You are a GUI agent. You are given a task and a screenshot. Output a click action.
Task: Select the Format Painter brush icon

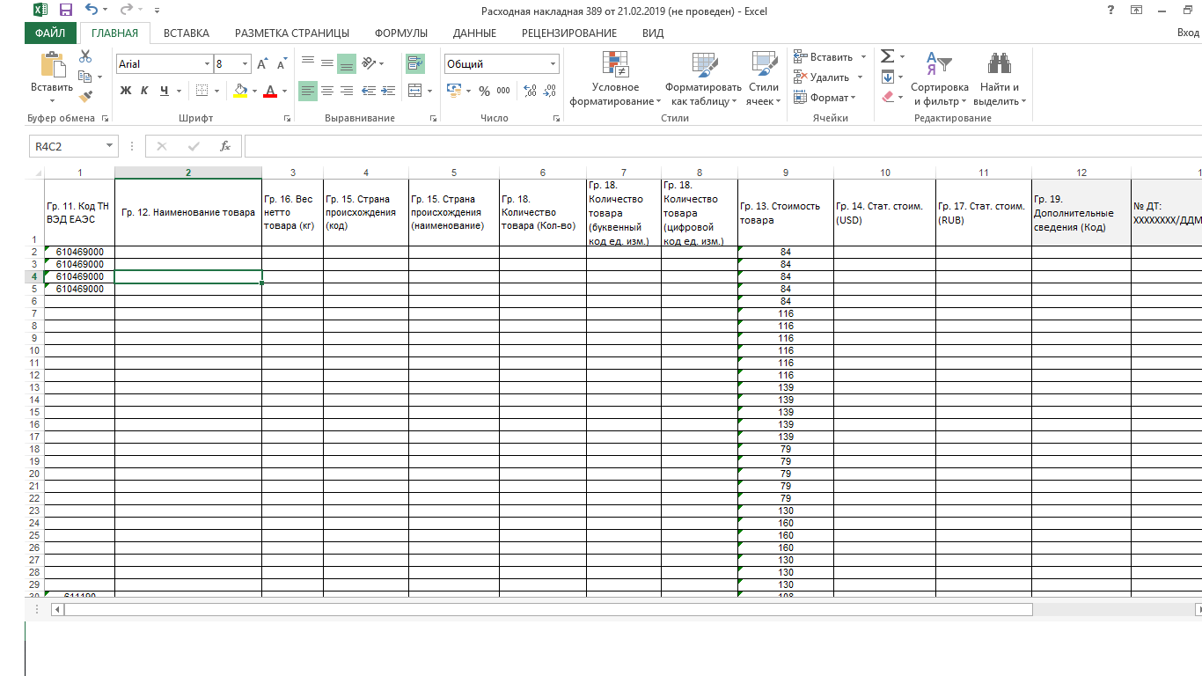coord(85,97)
